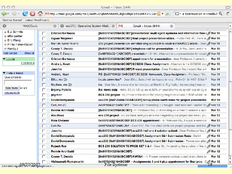Screen dimensions: 232x174
Task: Star the Rajesh Roy email
Action: (x=48, y=146)
